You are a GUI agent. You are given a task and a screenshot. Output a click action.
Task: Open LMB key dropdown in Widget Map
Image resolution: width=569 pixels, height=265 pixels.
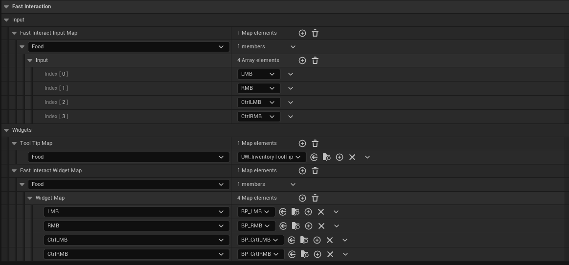tap(137, 212)
